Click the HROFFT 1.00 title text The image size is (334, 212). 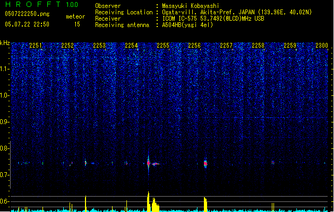[x=41, y=4]
